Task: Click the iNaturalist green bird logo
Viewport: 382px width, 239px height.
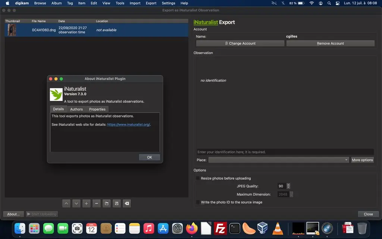Action: (x=56, y=94)
